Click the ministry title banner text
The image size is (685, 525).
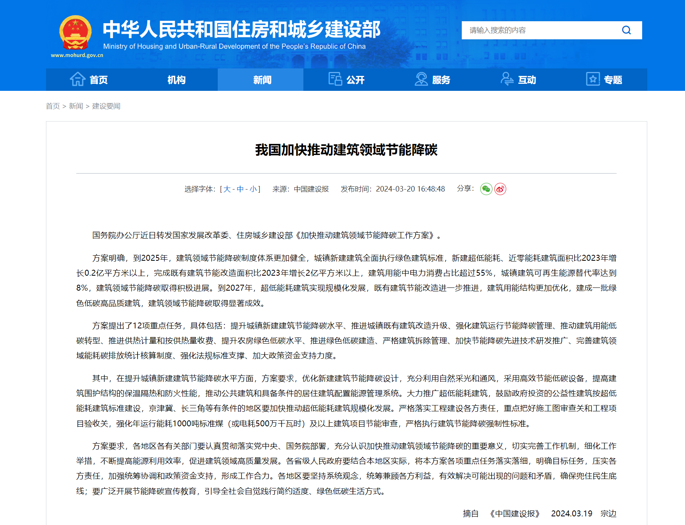click(242, 29)
